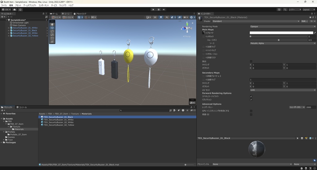Enable GPU instancing checkbox
This screenshot has width=317, height=170.
click(x=251, y=111)
